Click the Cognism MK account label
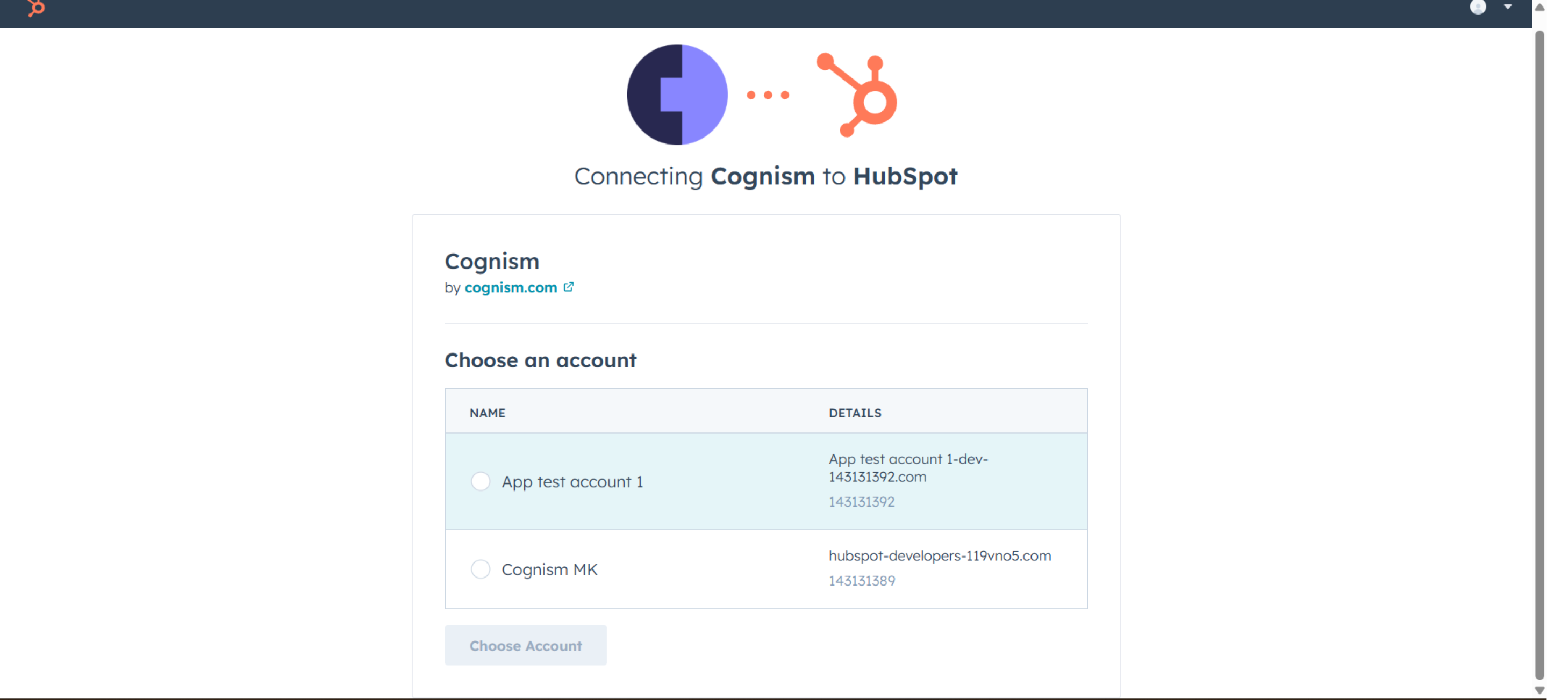Screen dimensions: 1547x700 [549, 570]
